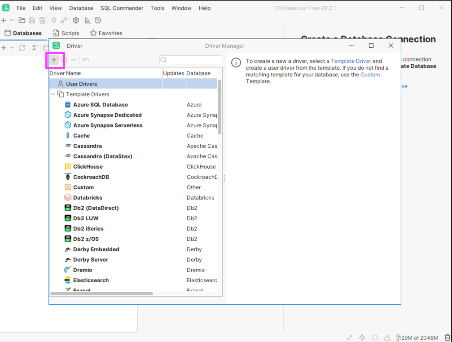Click the plus icon to create a driver
452x342 pixels.
(x=54, y=60)
